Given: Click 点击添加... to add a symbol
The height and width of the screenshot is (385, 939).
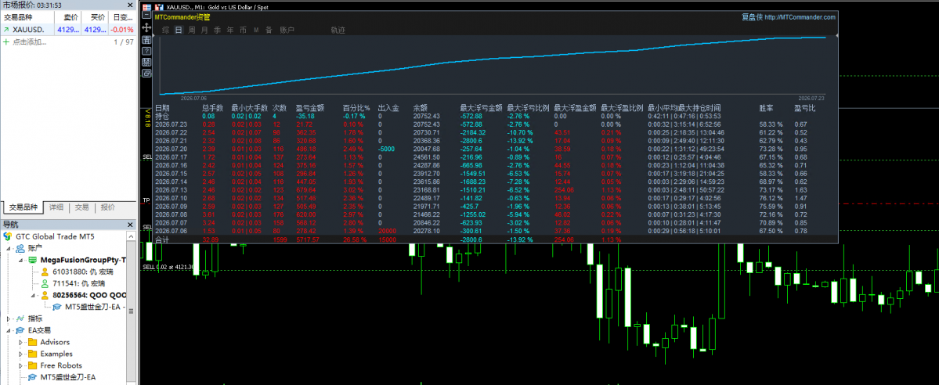Looking at the screenshot, I should click(x=30, y=42).
